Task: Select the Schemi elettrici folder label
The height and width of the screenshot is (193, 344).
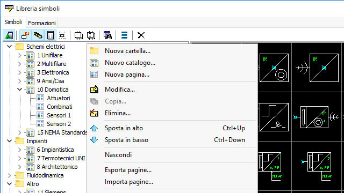Action: 45,47
